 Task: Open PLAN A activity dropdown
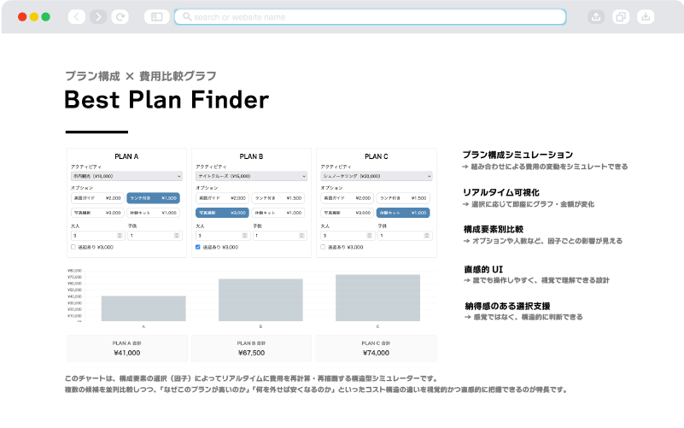[x=126, y=176]
